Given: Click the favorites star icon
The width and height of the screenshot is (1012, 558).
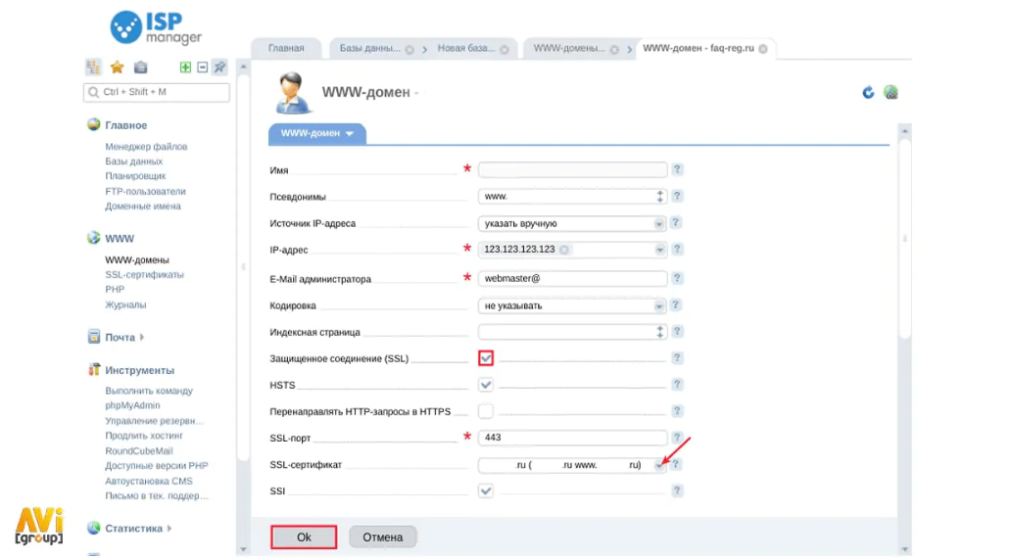Looking at the screenshot, I should [x=117, y=68].
